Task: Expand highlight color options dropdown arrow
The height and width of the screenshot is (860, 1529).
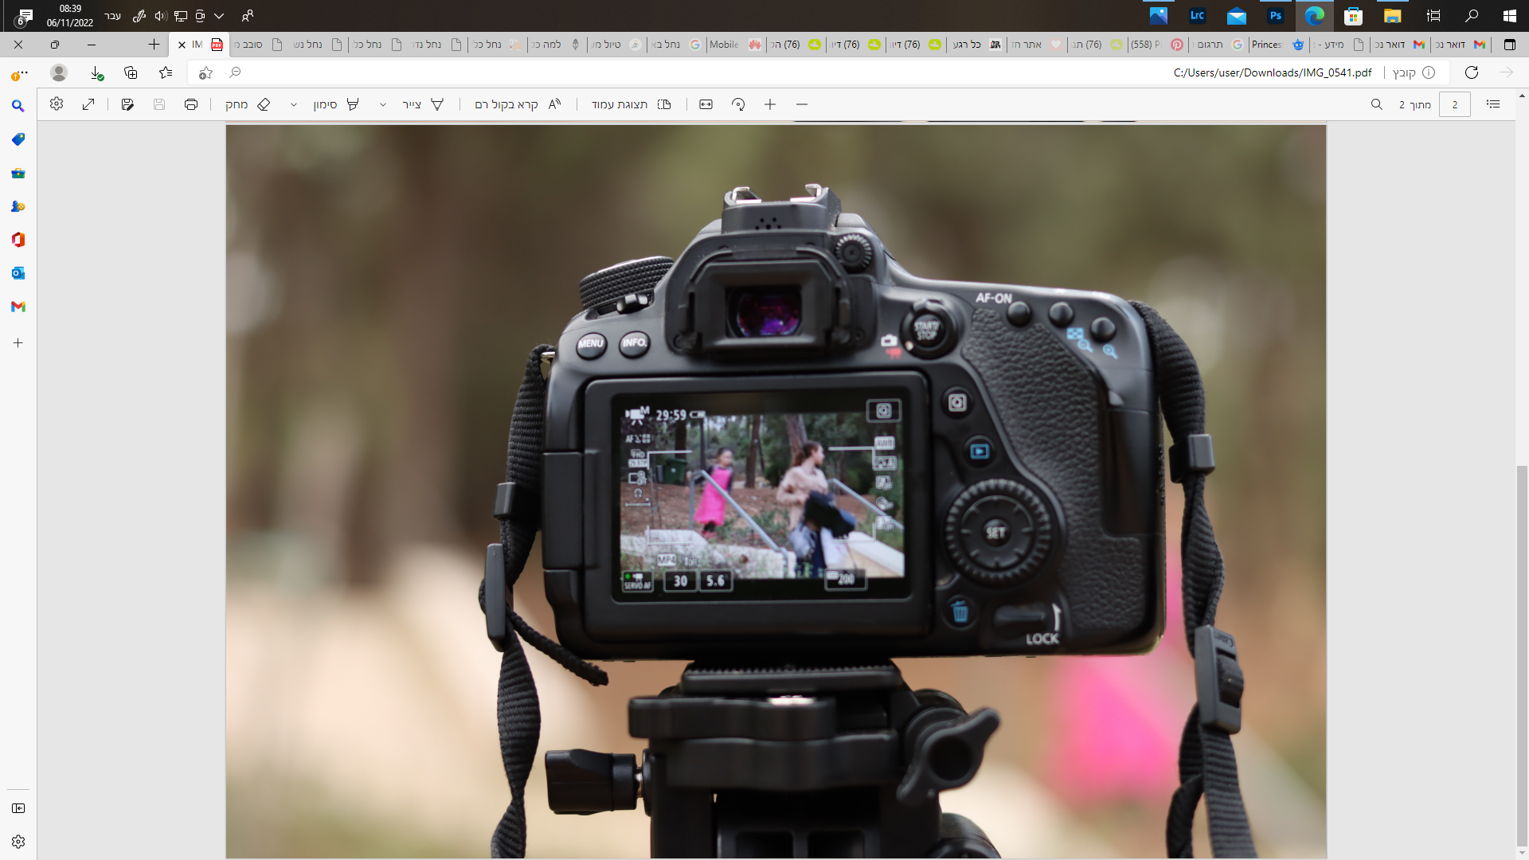Action: pos(294,104)
